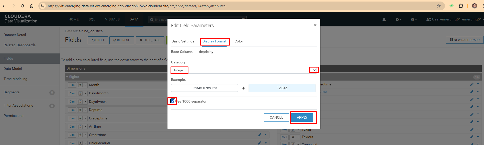Open the User-emerging01 account menu
484x145 pixels.
pos(455,19)
